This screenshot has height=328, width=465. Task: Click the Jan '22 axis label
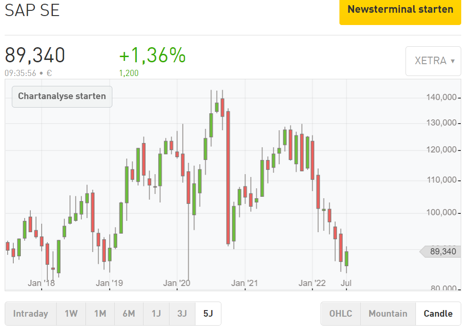312,283
